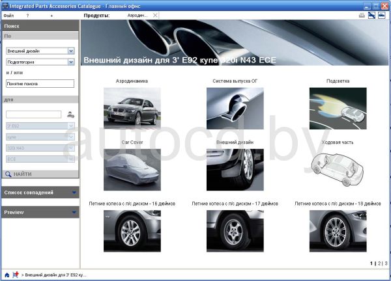
Task: Click the printer icon in top toolbar
Action: click(362, 16)
